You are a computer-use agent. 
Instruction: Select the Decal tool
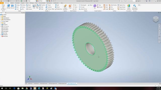pos(28,5)
